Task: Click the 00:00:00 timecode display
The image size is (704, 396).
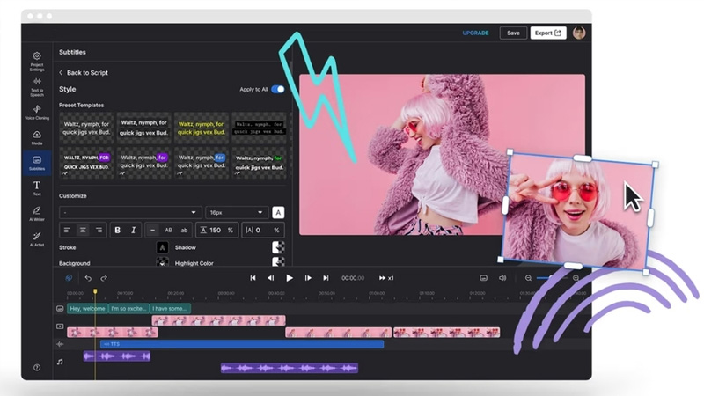Action: point(353,278)
